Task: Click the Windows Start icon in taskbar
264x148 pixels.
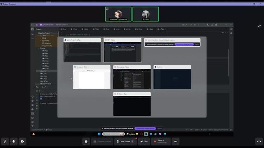Action: pos(99,134)
